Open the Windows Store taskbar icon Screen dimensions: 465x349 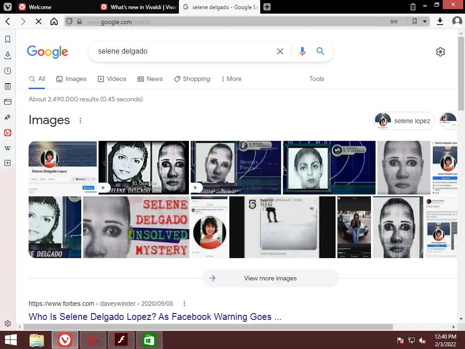[149, 340]
